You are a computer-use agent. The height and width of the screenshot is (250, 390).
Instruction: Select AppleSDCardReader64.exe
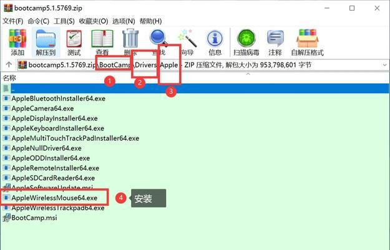(53, 178)
